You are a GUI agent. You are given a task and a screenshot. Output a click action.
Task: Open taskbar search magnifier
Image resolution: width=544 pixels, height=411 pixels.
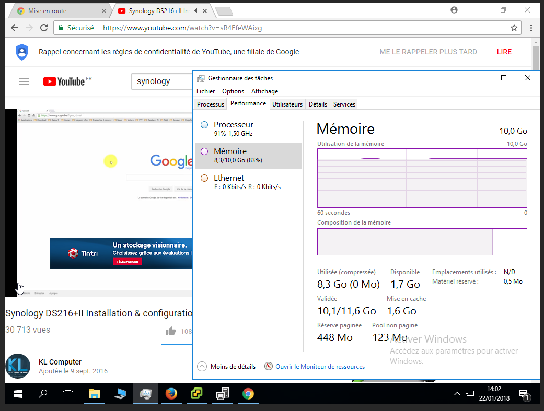(x=43, y=394)
